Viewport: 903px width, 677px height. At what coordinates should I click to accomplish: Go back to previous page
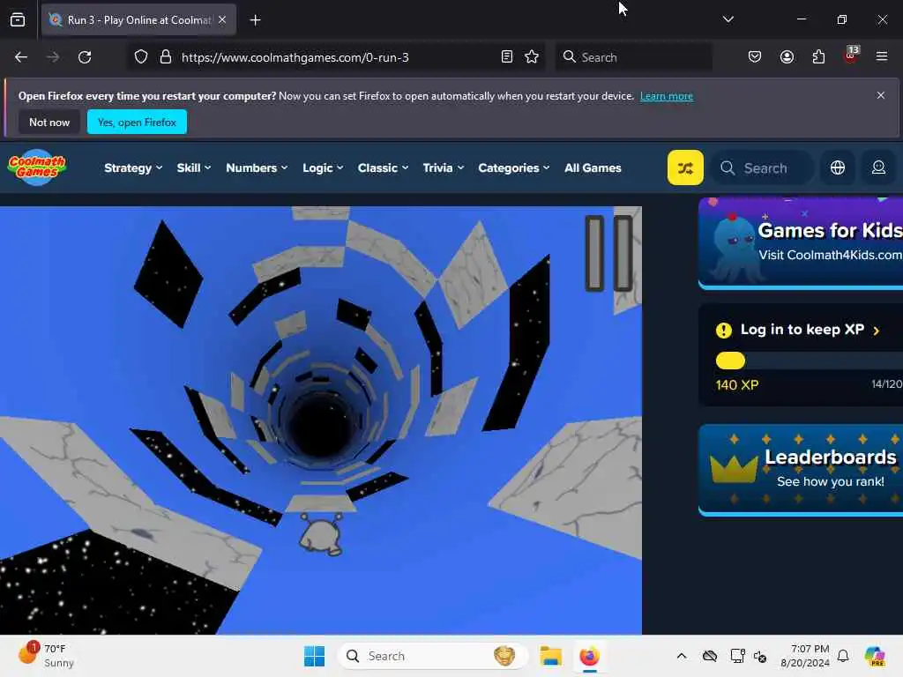tap(21, 57)
